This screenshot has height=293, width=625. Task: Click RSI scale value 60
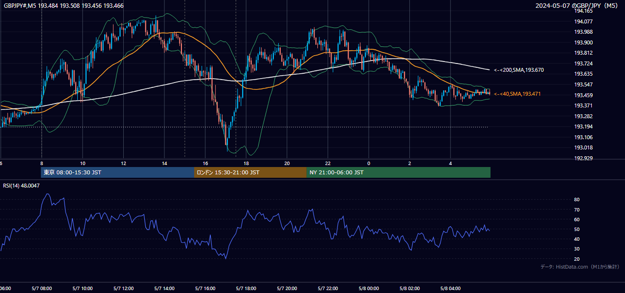tap(577, 219)
